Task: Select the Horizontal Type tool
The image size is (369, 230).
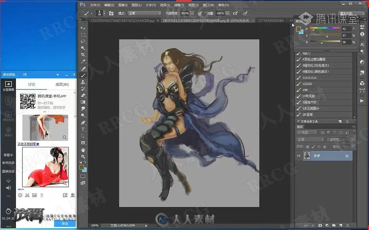Action: point(83,129)
